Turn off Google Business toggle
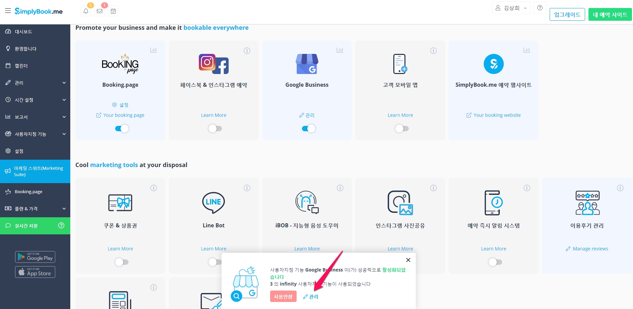633x309 pixels. click(x=309, y=129)
